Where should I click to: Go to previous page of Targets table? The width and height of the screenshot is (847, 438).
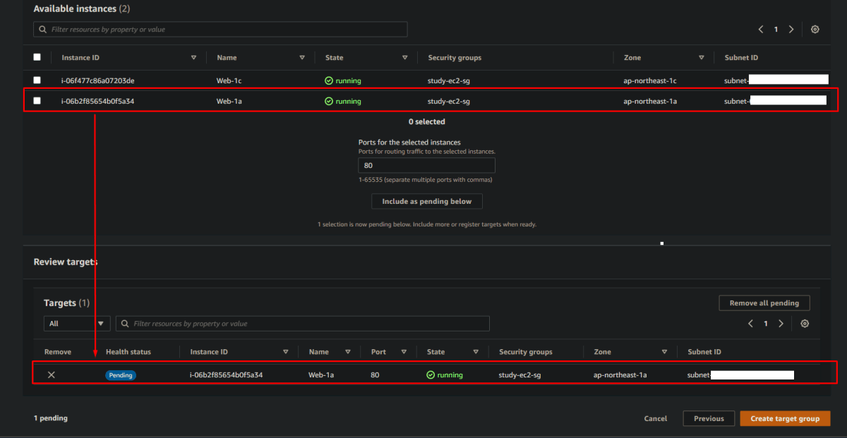[750, 324]
